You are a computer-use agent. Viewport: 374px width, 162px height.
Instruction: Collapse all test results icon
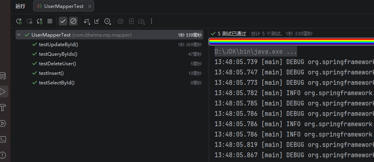click(97, 21)
